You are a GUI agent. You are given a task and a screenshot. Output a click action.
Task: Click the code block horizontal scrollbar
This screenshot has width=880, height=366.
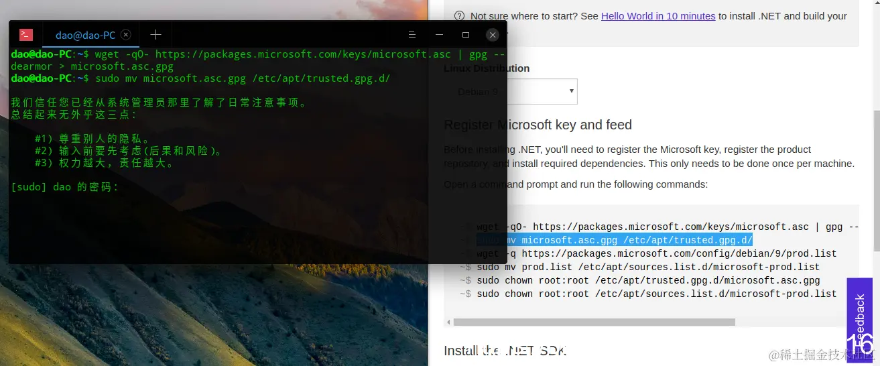coord(594,322)
